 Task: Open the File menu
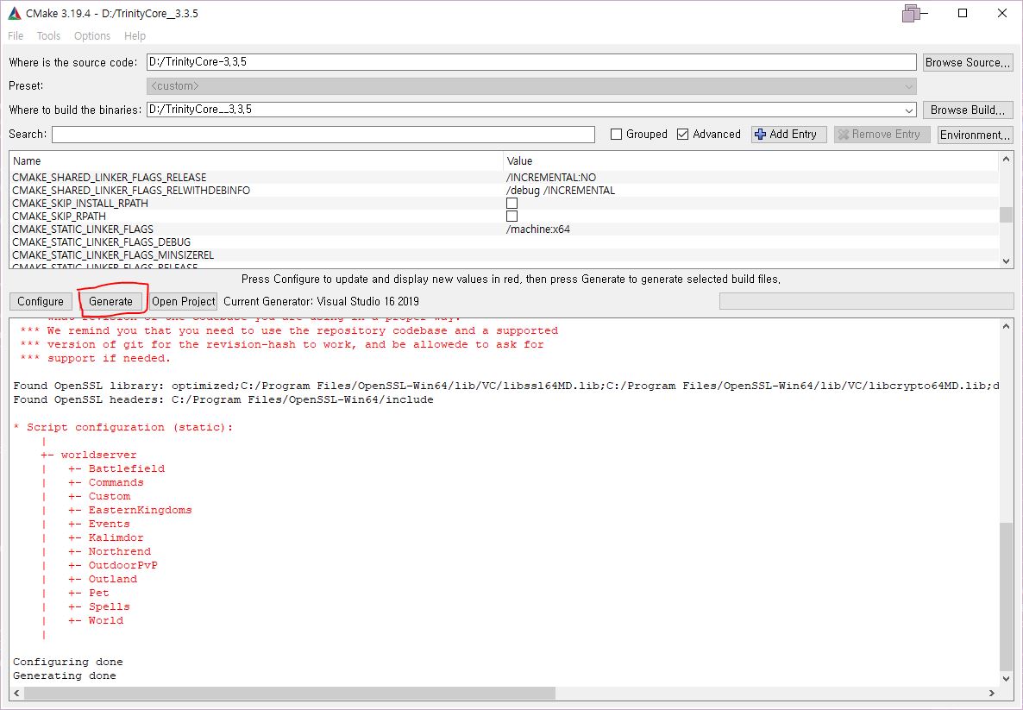(16, 36)
